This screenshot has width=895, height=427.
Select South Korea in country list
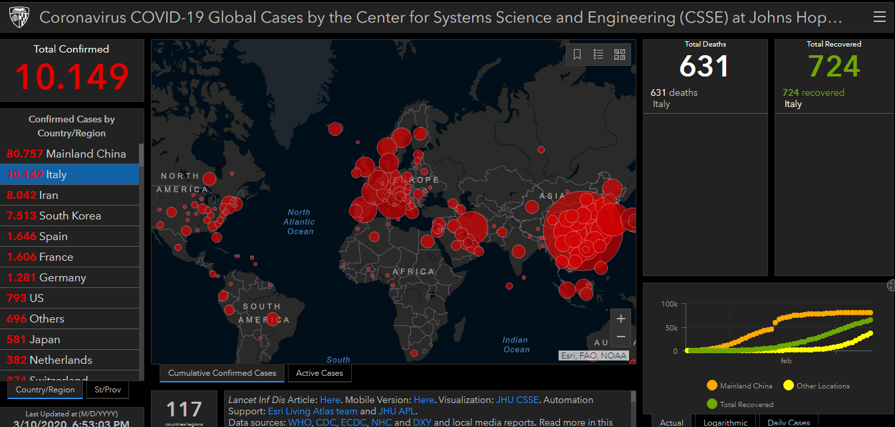coord(69,215)
